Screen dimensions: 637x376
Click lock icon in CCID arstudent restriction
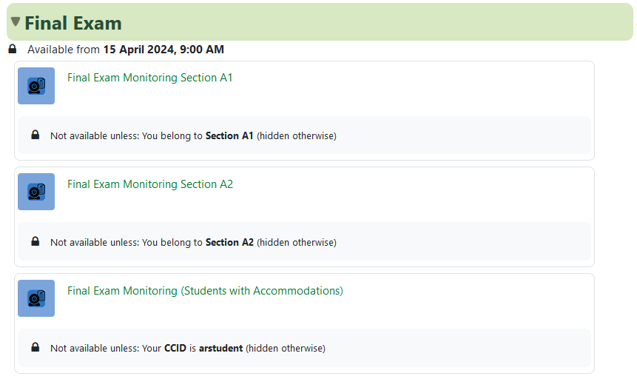tap(36, 347)
